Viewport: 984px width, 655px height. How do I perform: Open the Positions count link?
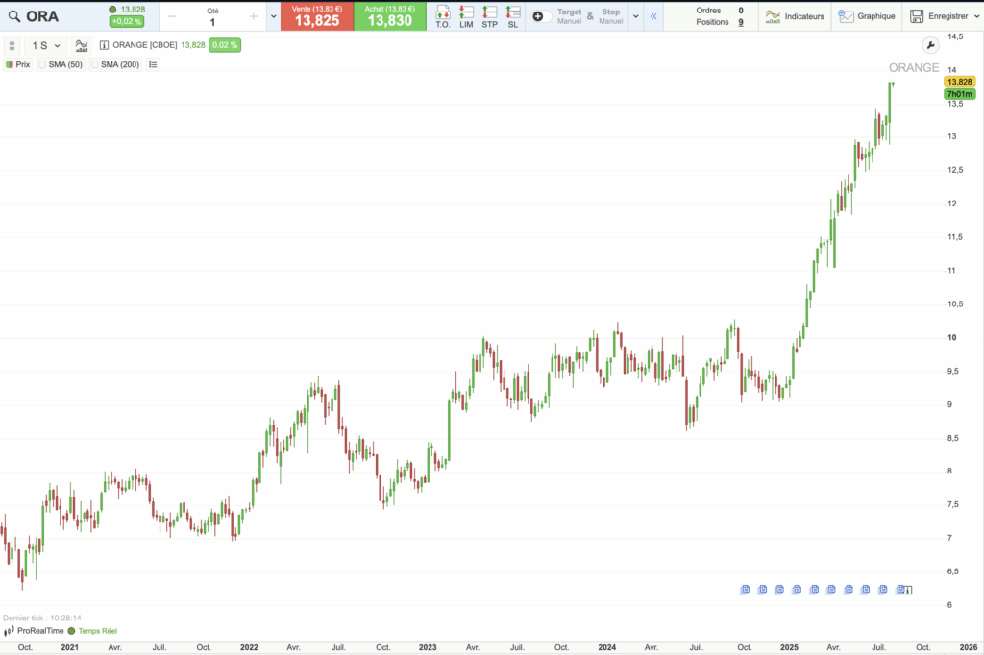tap(741, 22)
